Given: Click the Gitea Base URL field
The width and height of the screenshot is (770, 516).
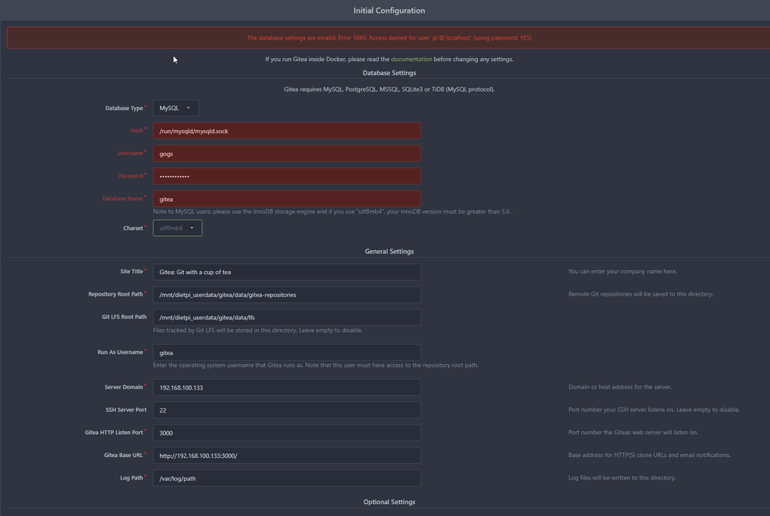Looking at the screenshot, I should click(x=286, y=455).
